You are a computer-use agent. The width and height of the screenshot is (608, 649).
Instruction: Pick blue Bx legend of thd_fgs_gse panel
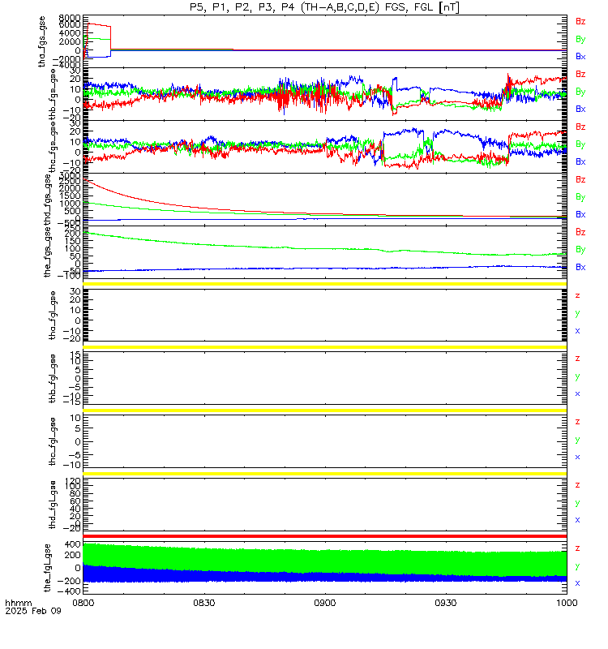[x=580, y=214]
